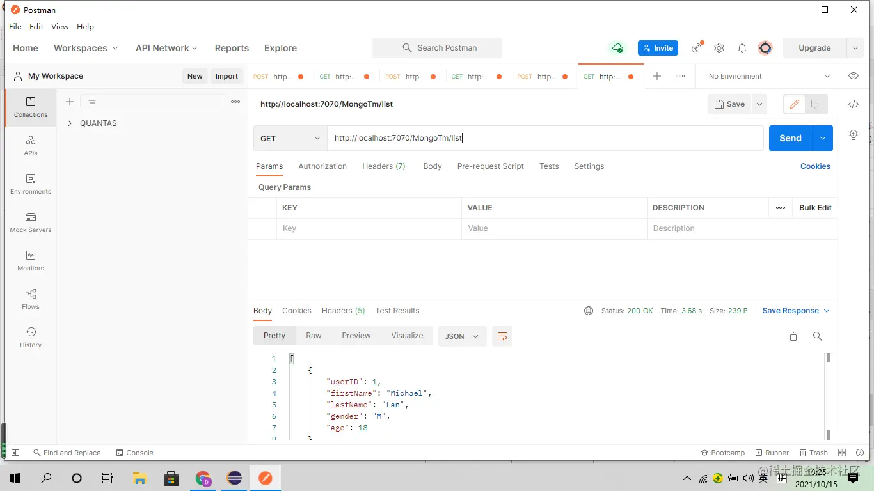Open the Flows sidebar panel
Screen dimensions: 874x491
31,299
